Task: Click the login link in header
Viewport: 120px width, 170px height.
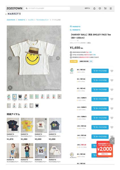Action: (87, 8)
